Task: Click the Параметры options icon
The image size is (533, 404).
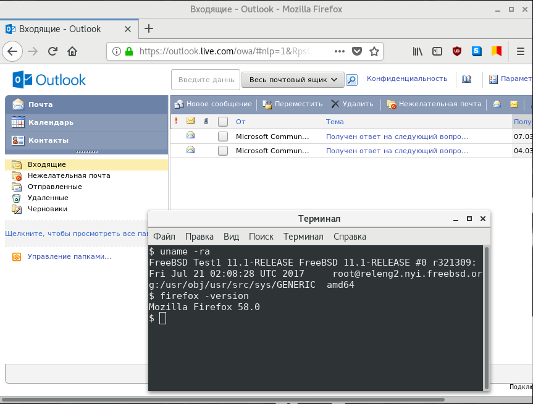Action: 493,79
